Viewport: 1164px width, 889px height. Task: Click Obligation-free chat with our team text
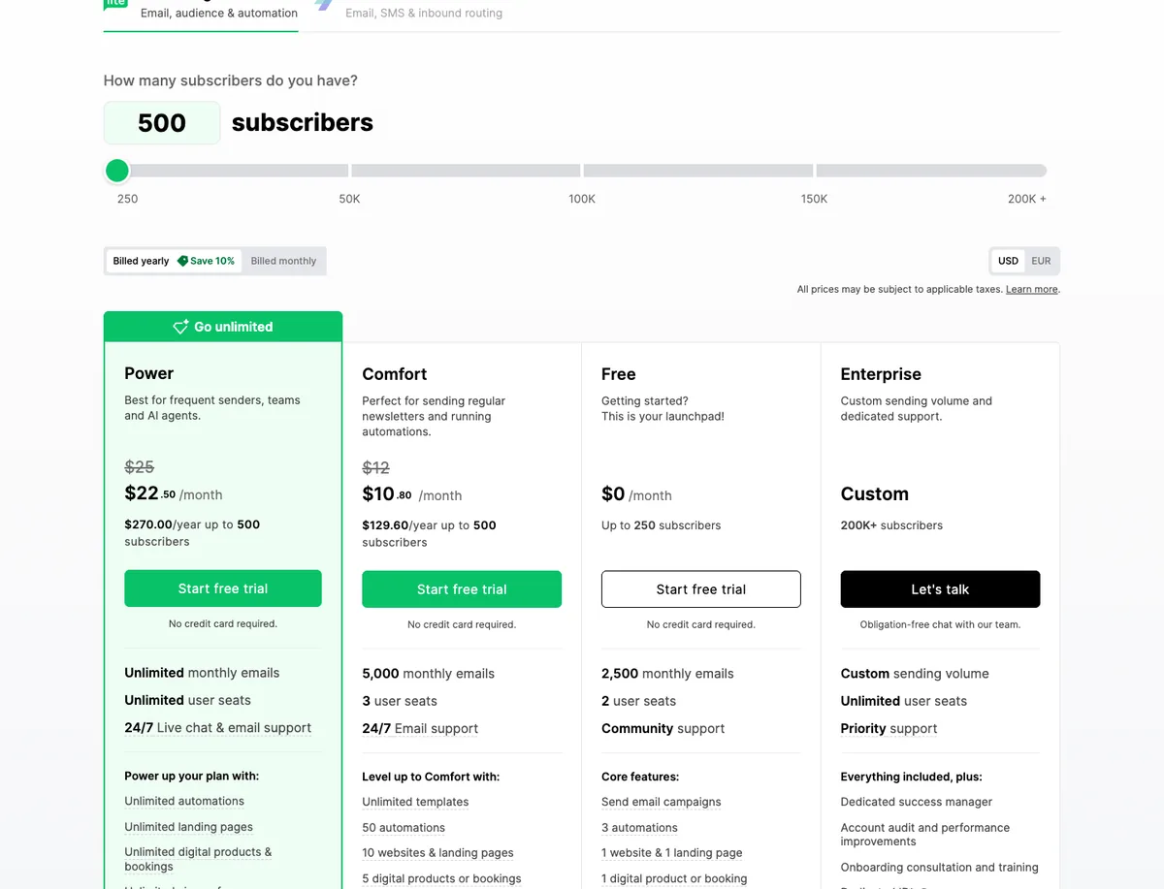click(940, 625)
